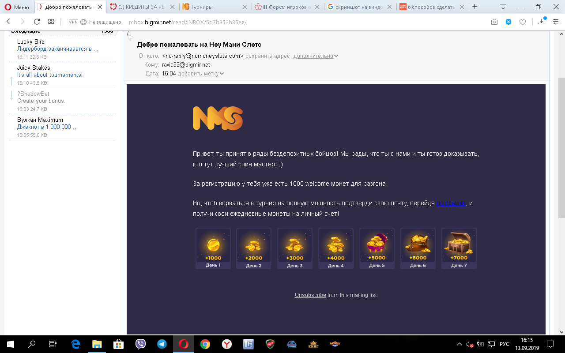Add page to bookmarks with heart icon
Image resolution: width=565 pixels, height=353 pixels.
pyautogui.click(x=523, y=22)
